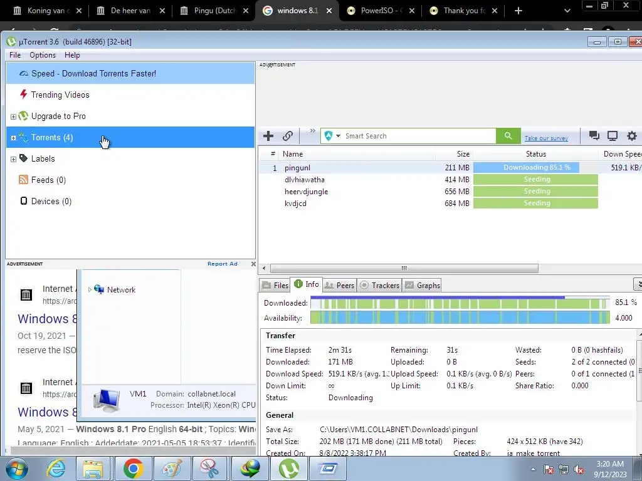Viewport: 642px width, 481px height.
Task: Expand the Labels tree node
Action: click(13, 160)
